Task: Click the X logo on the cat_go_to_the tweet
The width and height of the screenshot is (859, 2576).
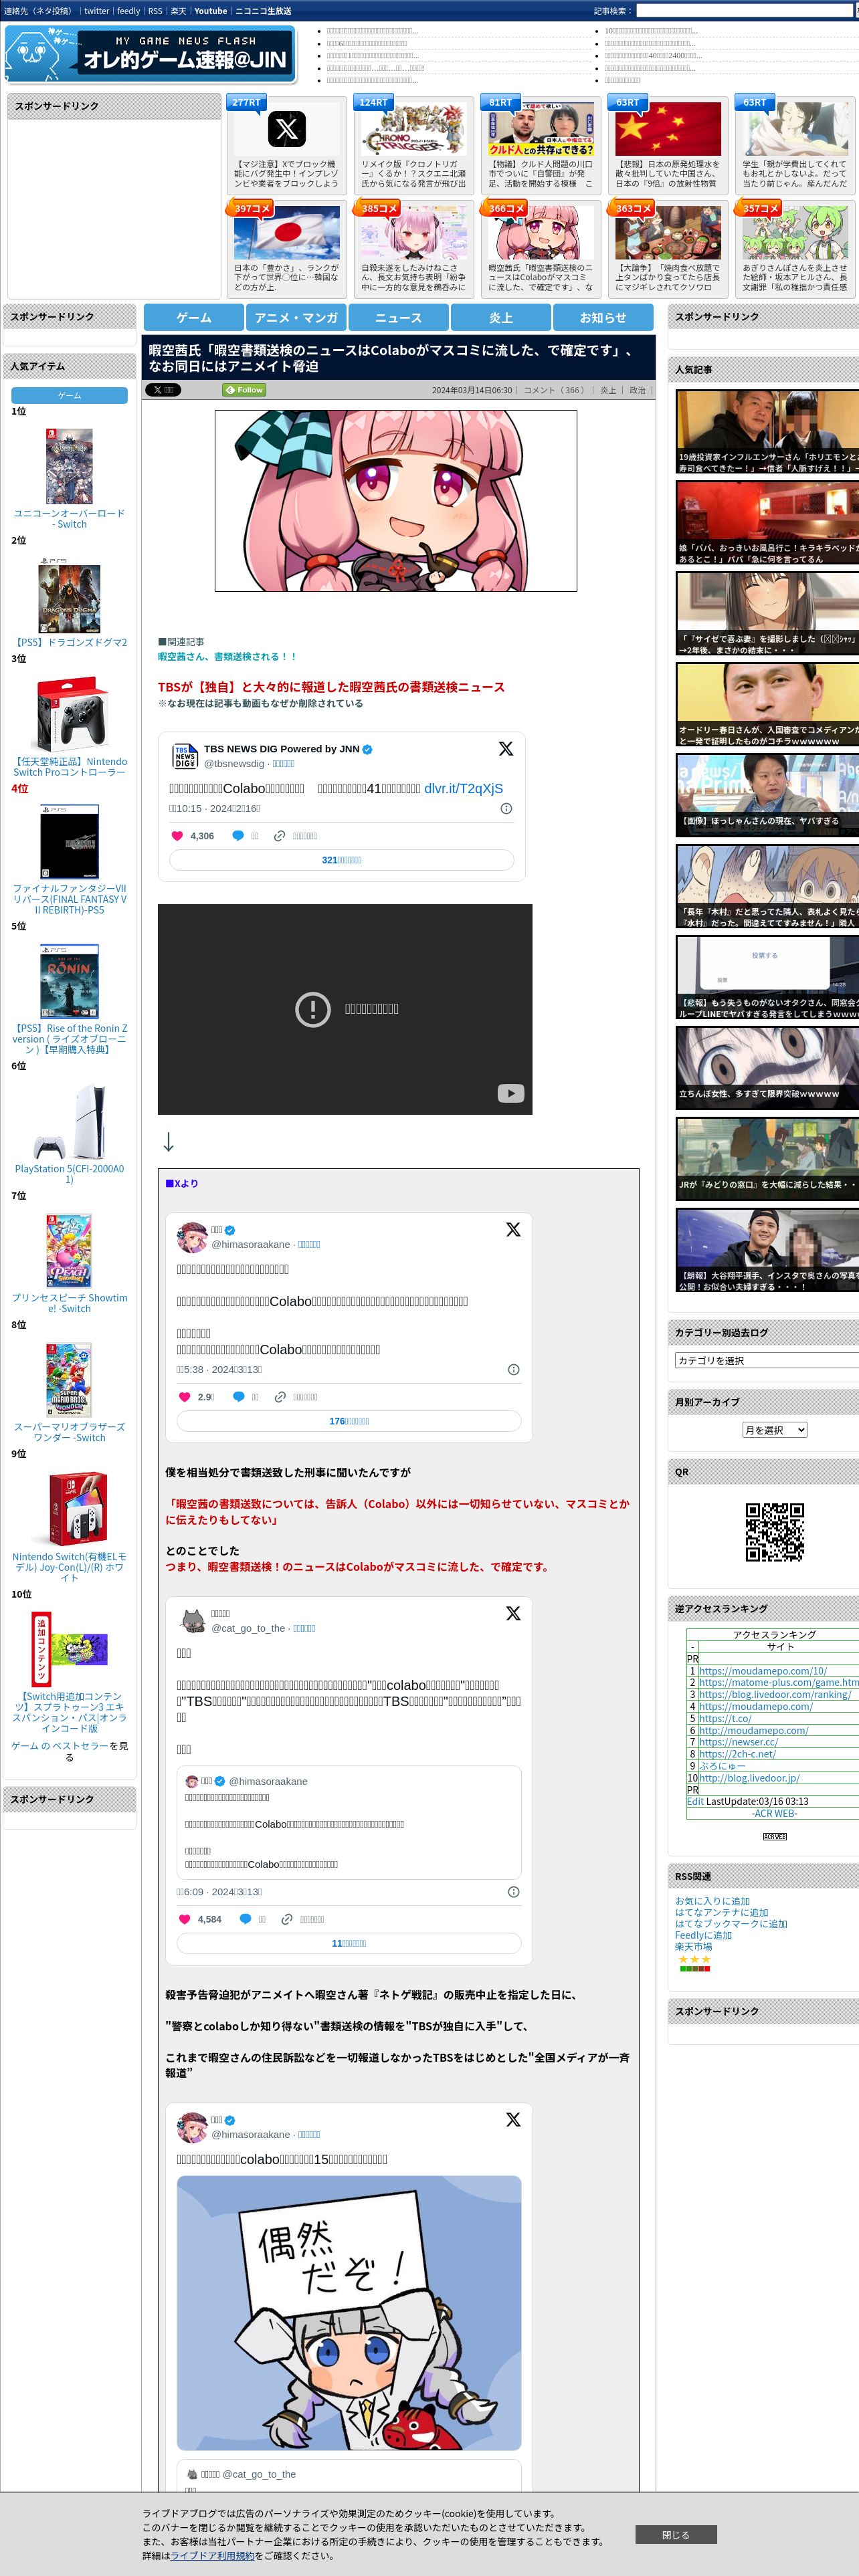Action: (x=513, y=1613)
